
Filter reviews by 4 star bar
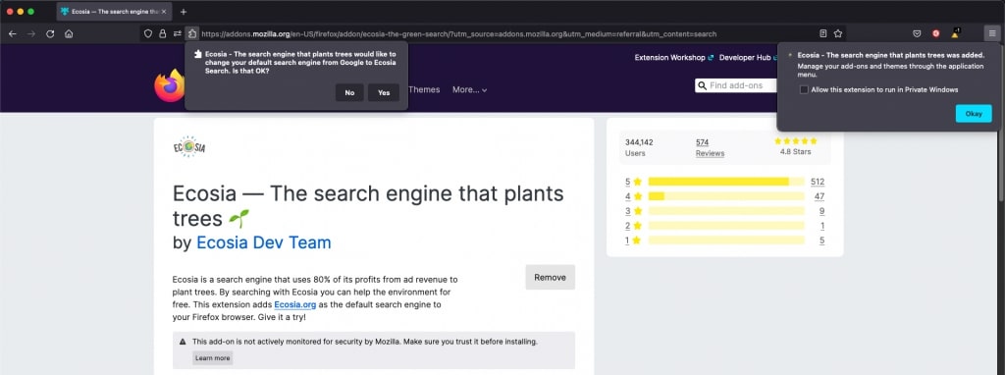tap(726, 196)
